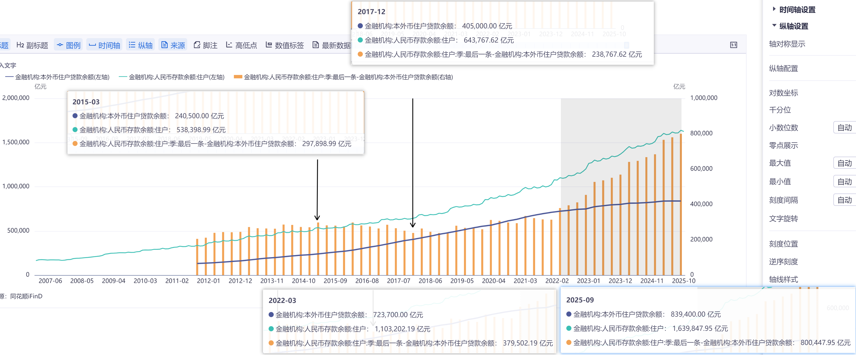Click the orange legend color swatch

click(x=238, y=77)
